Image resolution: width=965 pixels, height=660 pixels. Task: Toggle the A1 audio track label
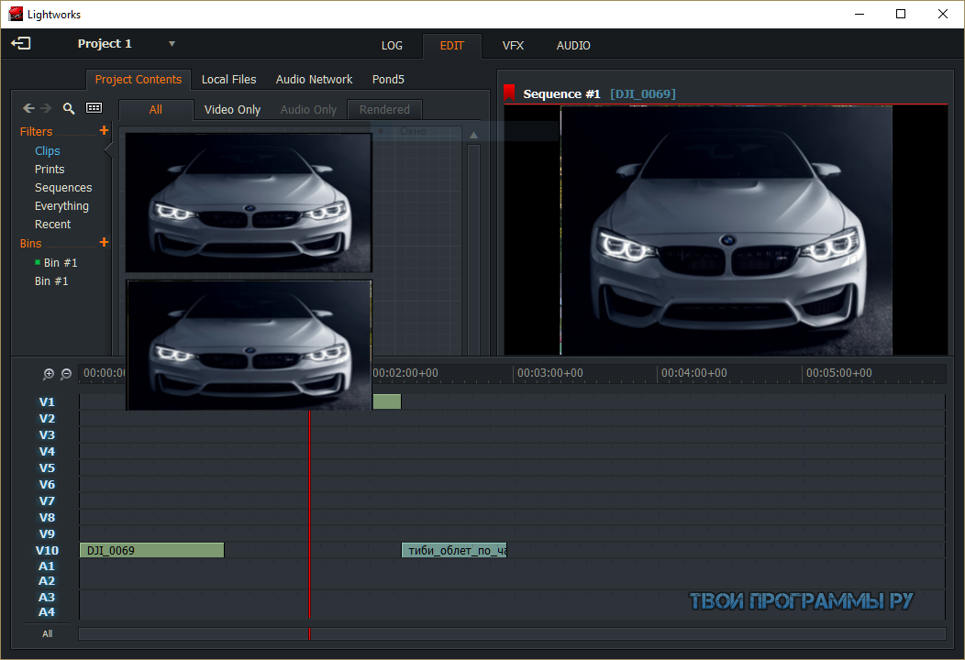click(x=47, y=566)
